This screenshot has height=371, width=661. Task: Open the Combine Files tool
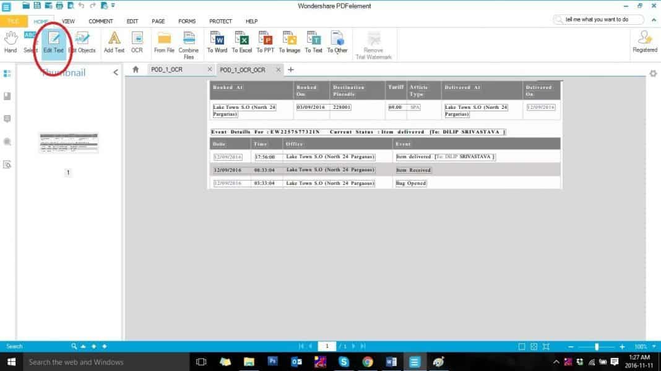pyautogui.click(x=188, y=45)
